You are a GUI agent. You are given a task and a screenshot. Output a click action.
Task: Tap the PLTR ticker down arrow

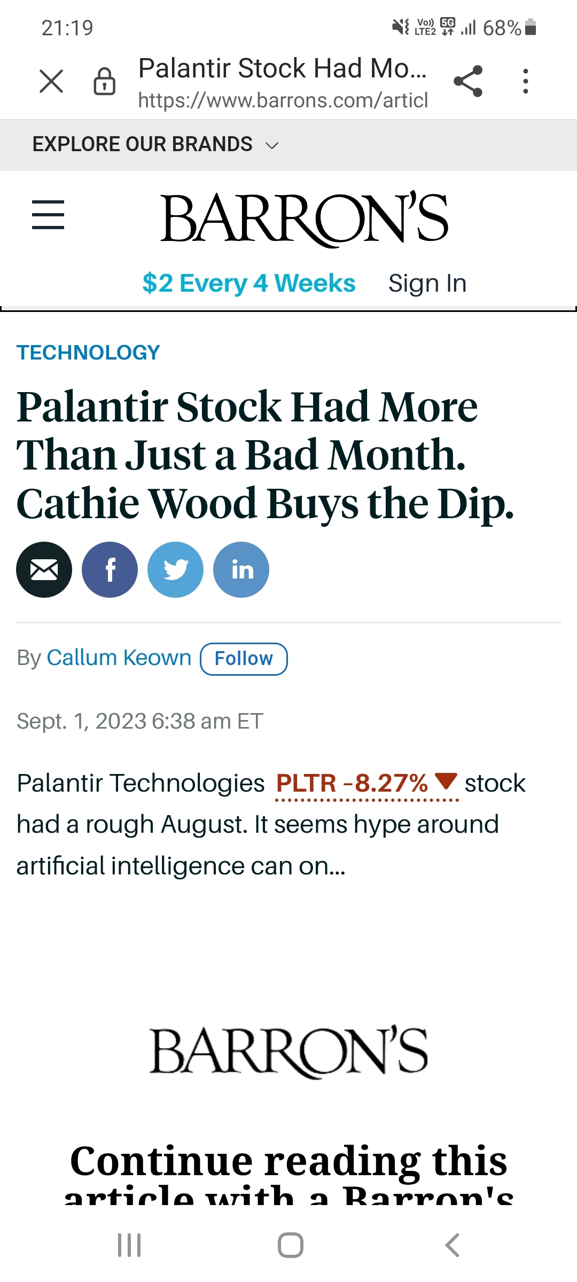(446, 781)
